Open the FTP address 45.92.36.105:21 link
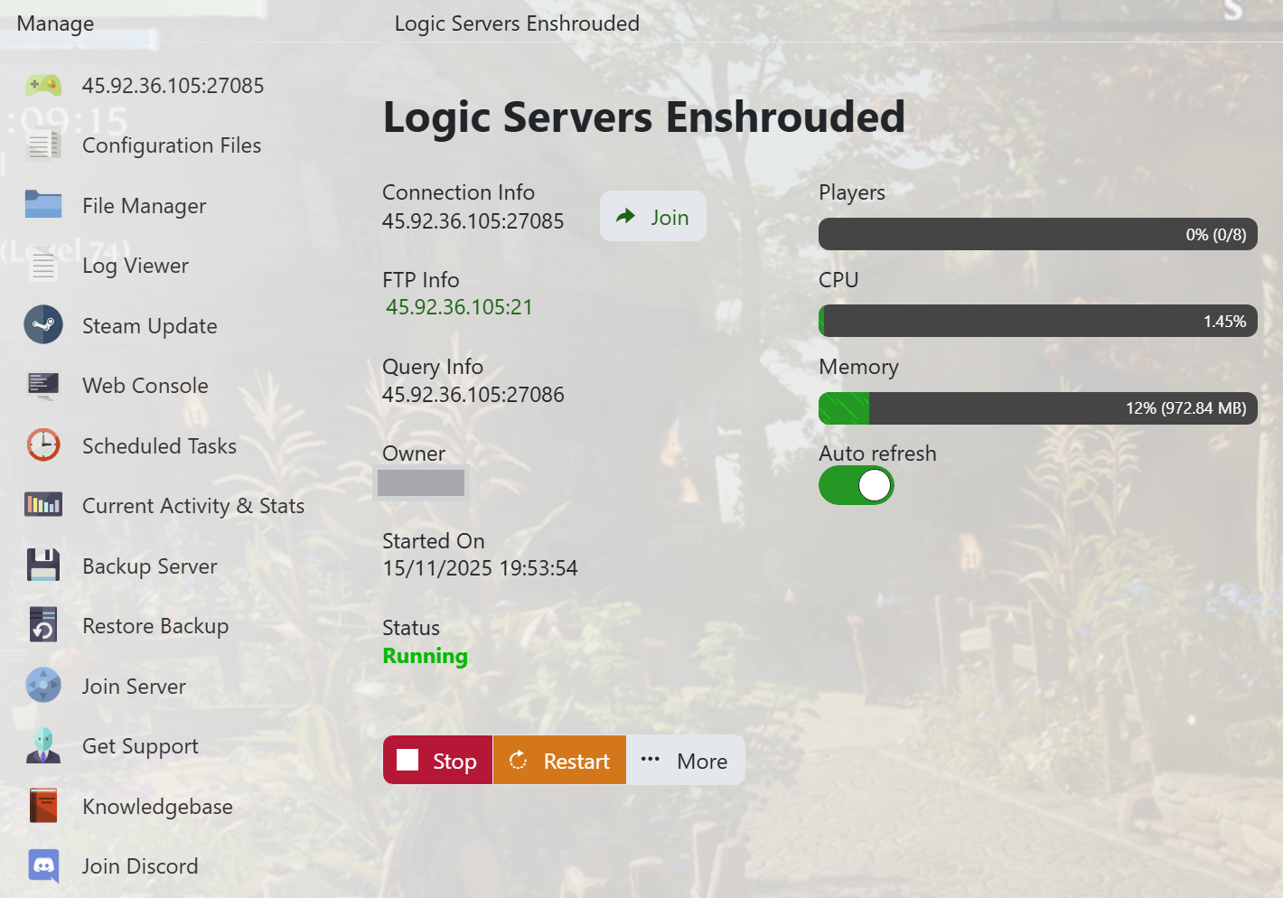 459,307
